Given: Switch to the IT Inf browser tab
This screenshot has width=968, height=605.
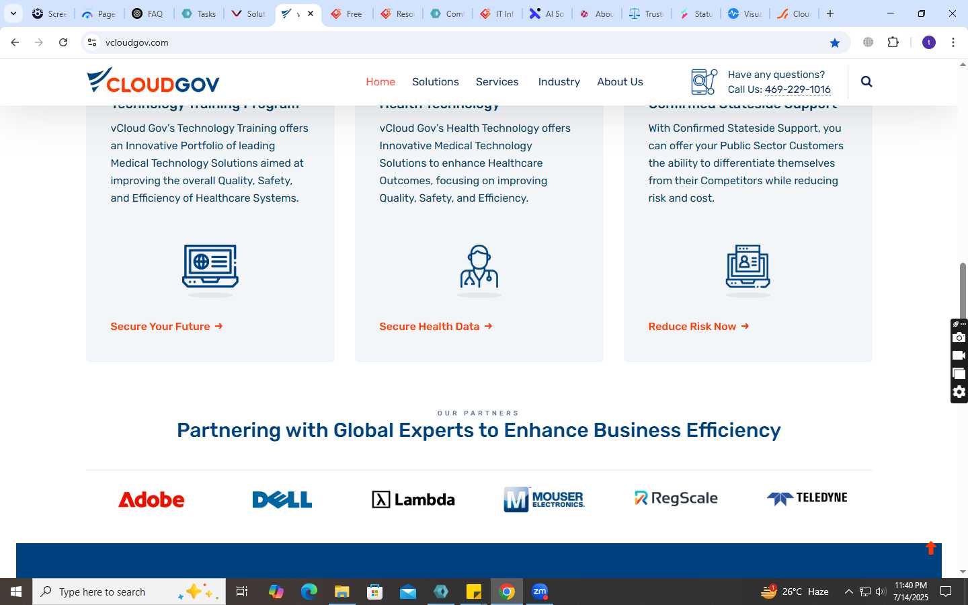Looking at the screenshot, I should [497, 13].
